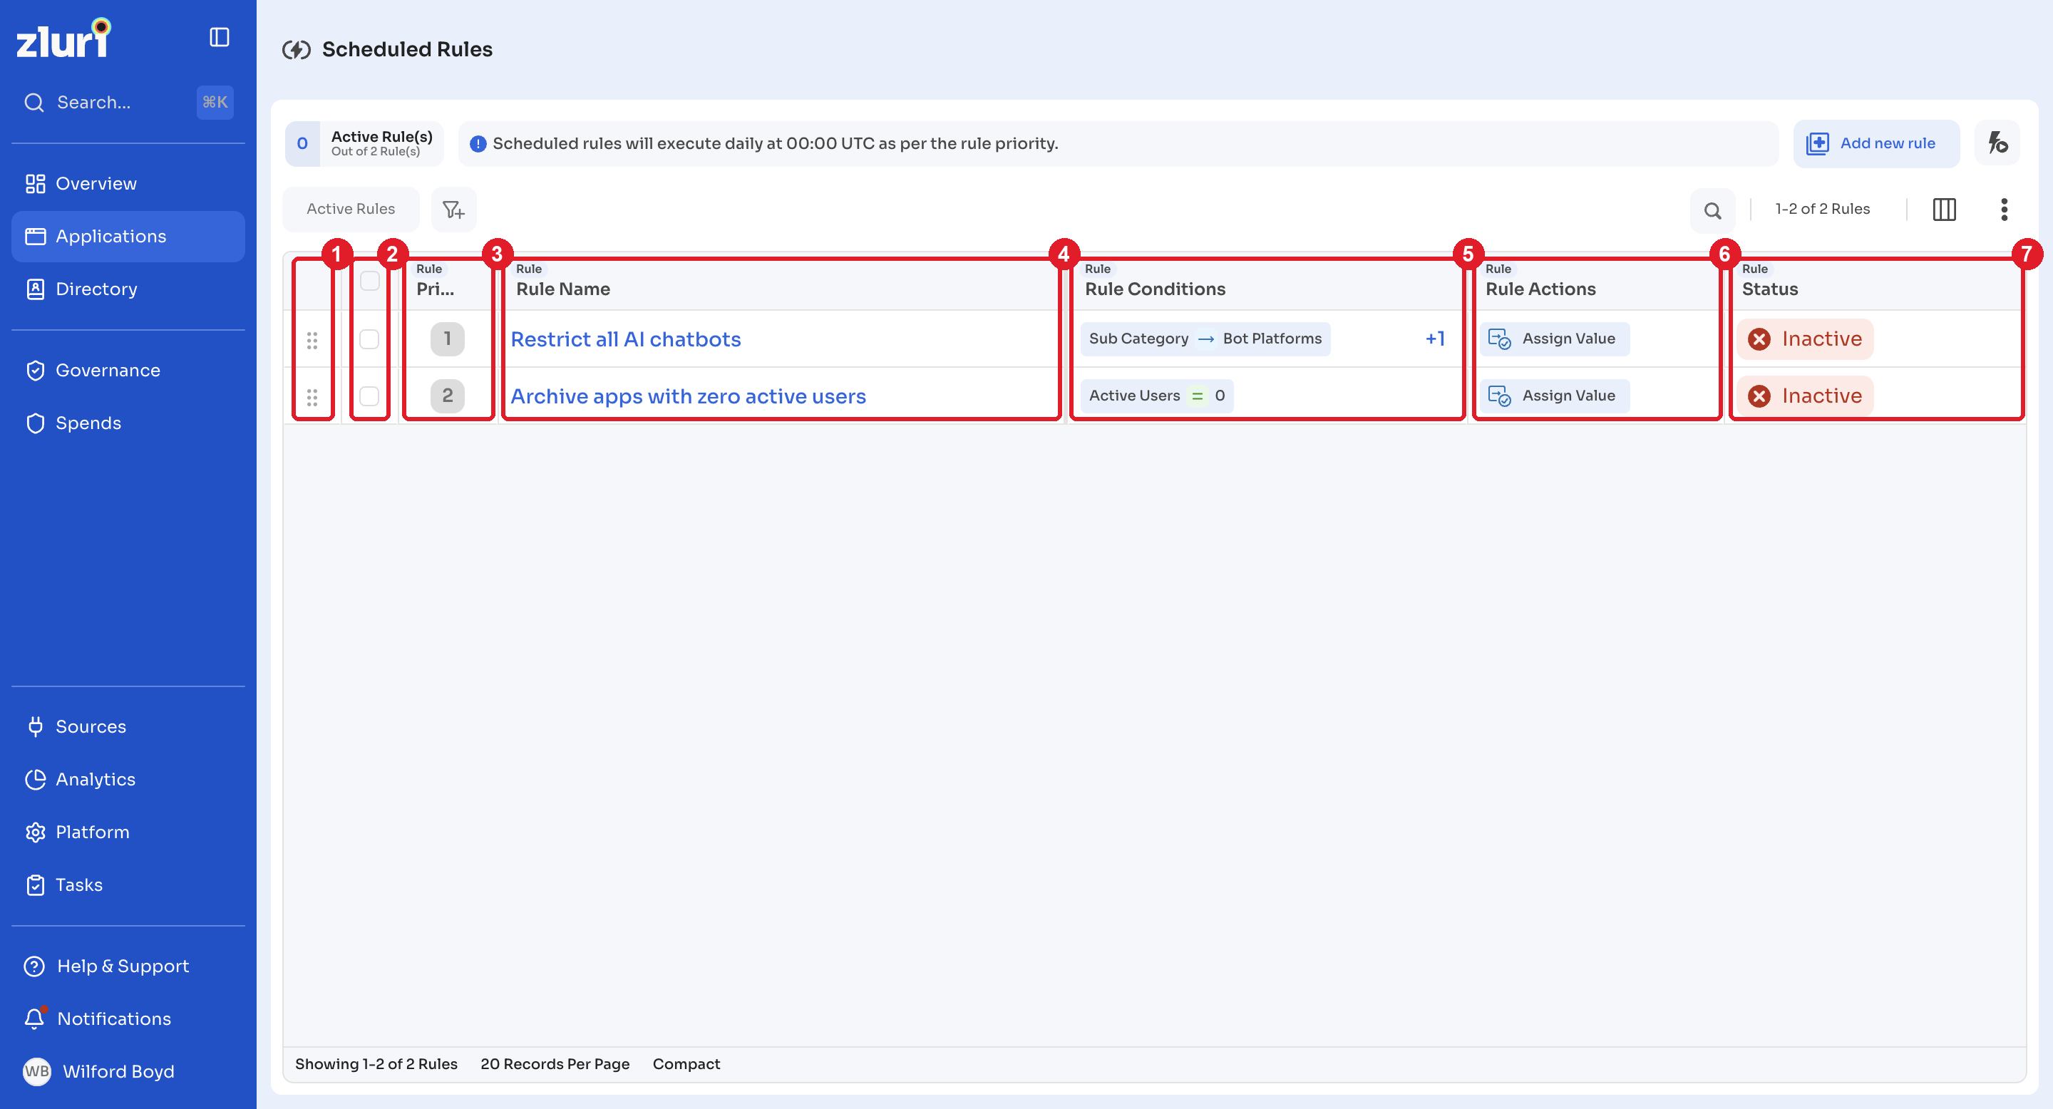
Task: Open the Spends section
Action: click(x=128, y=422)
